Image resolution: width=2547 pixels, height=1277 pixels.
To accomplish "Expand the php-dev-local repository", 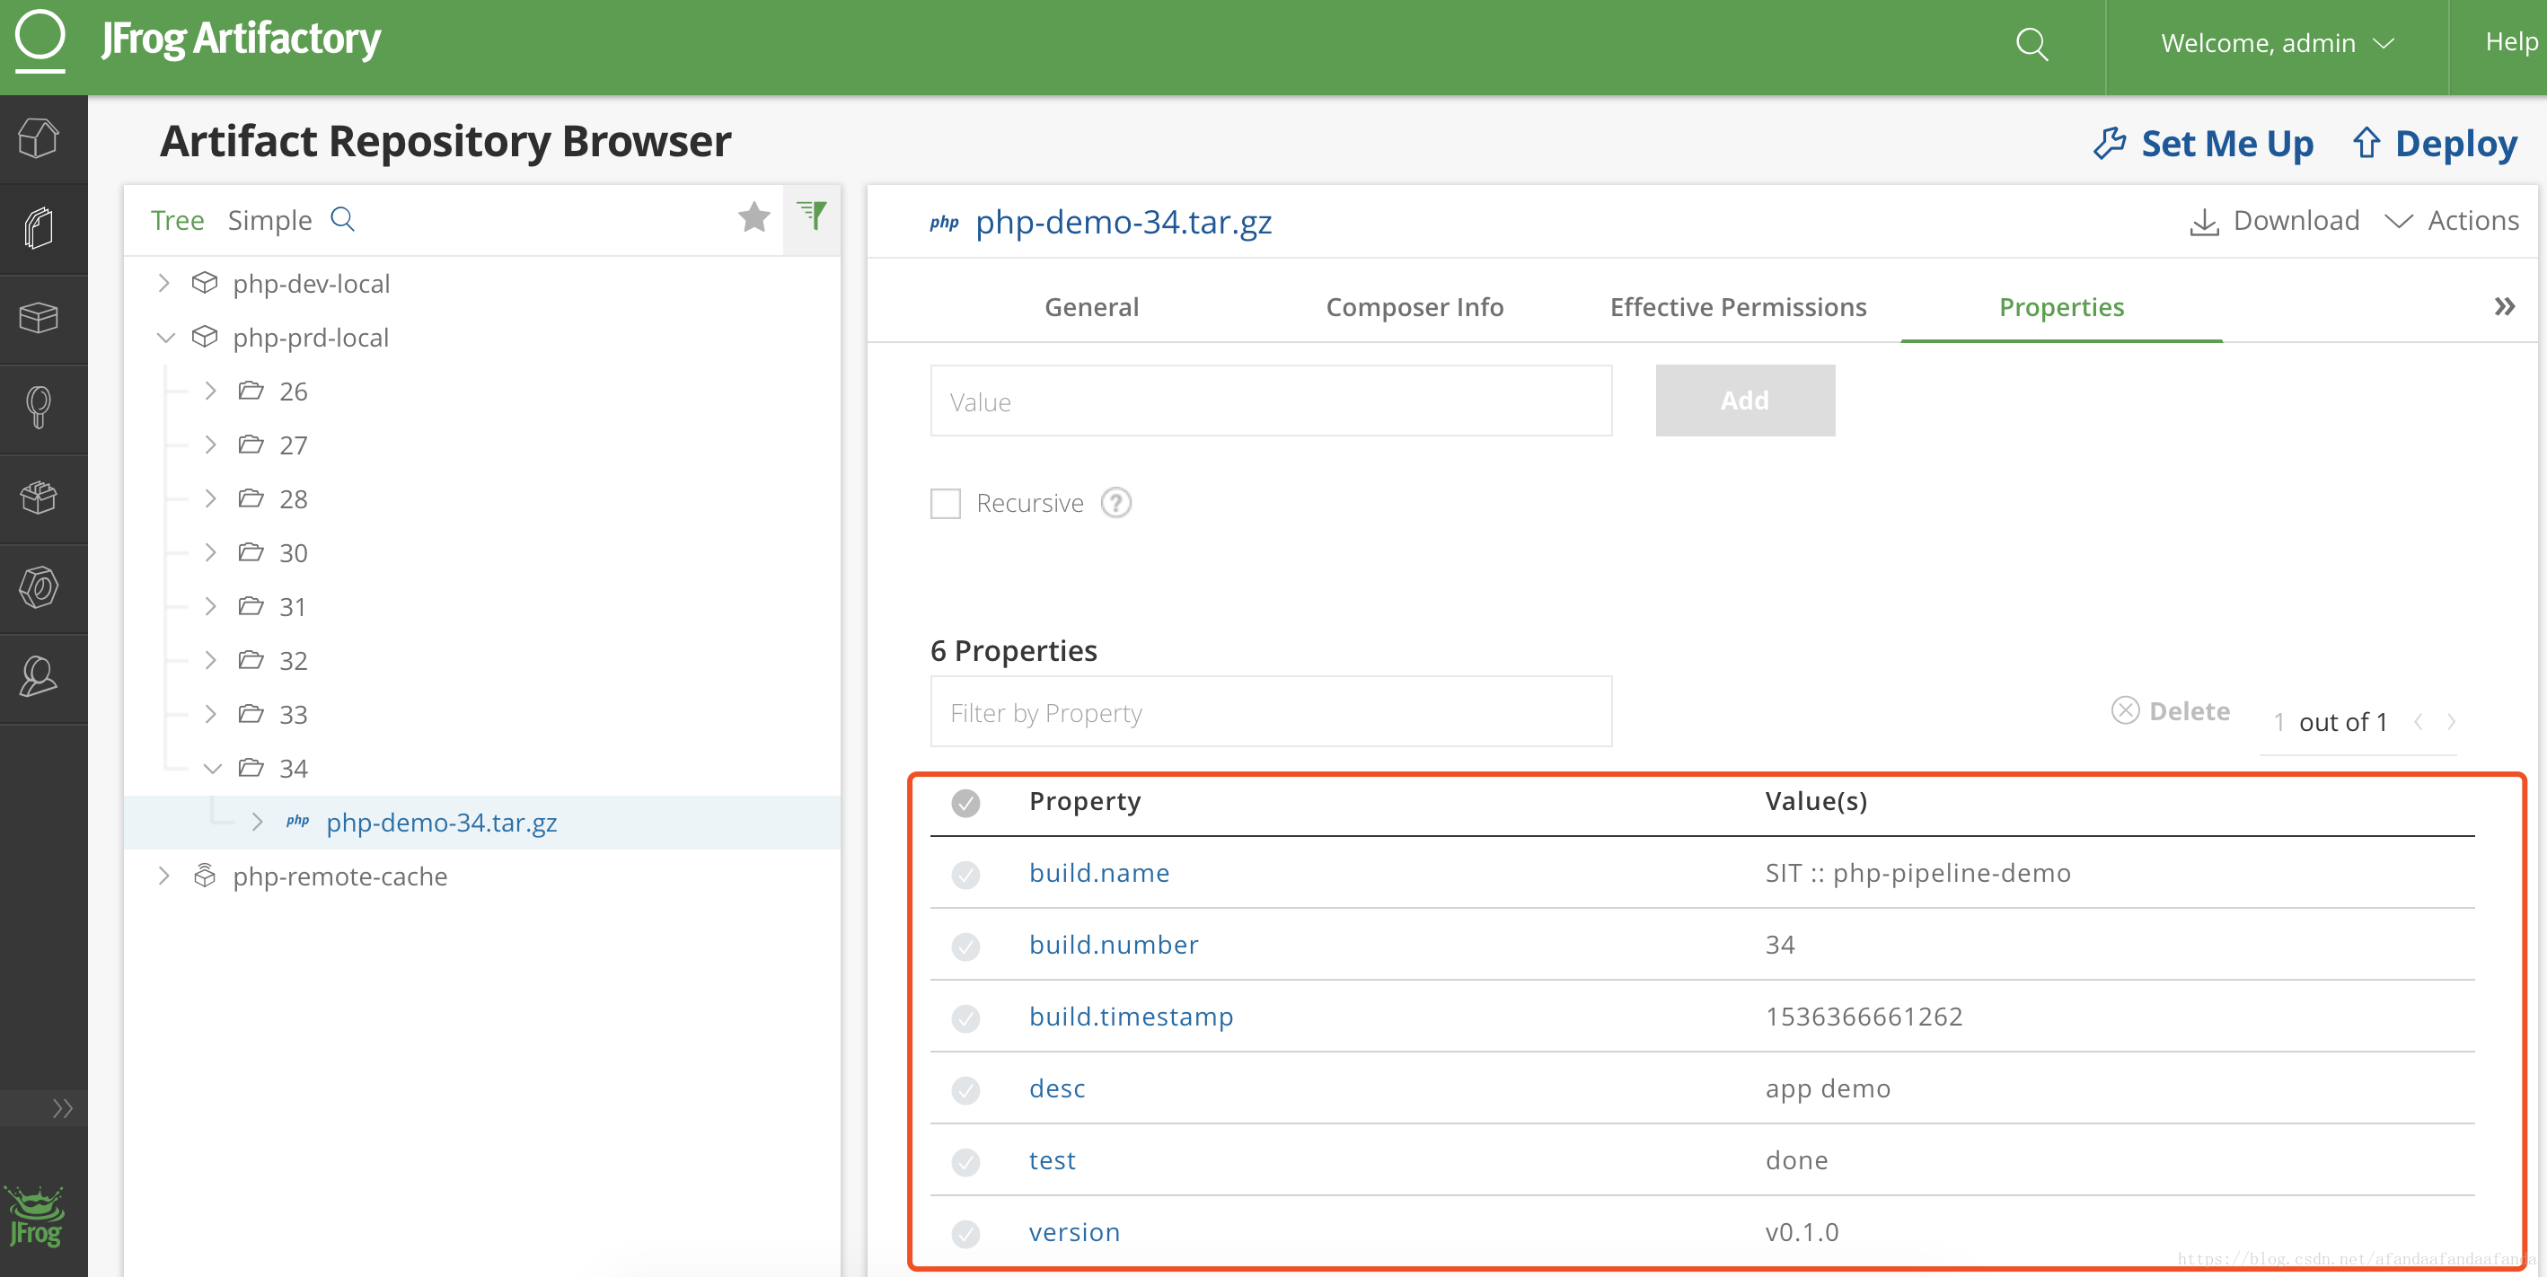I will point(164,283).
